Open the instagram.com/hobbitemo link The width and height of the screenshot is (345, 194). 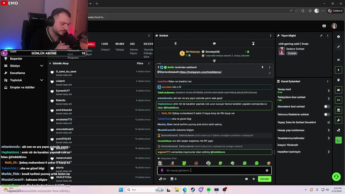click(200, 72)
